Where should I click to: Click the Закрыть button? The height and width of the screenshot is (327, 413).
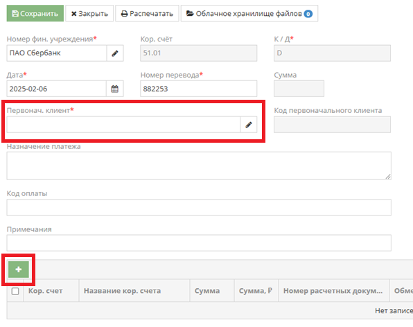89,13
